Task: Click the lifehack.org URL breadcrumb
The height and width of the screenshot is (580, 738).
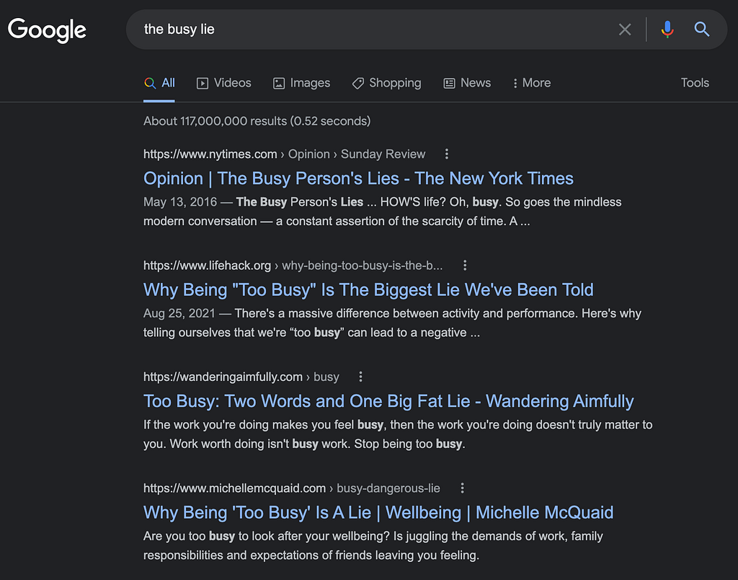Action: coord(293,265)
